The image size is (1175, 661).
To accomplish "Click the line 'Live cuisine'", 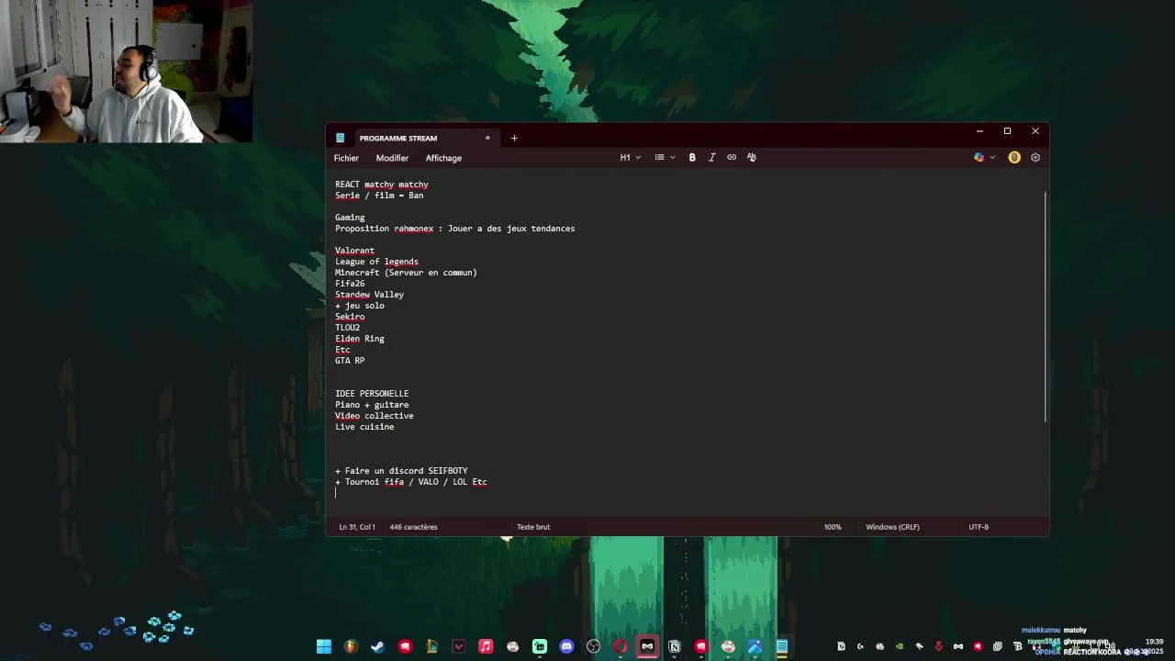I will point(364,427).
